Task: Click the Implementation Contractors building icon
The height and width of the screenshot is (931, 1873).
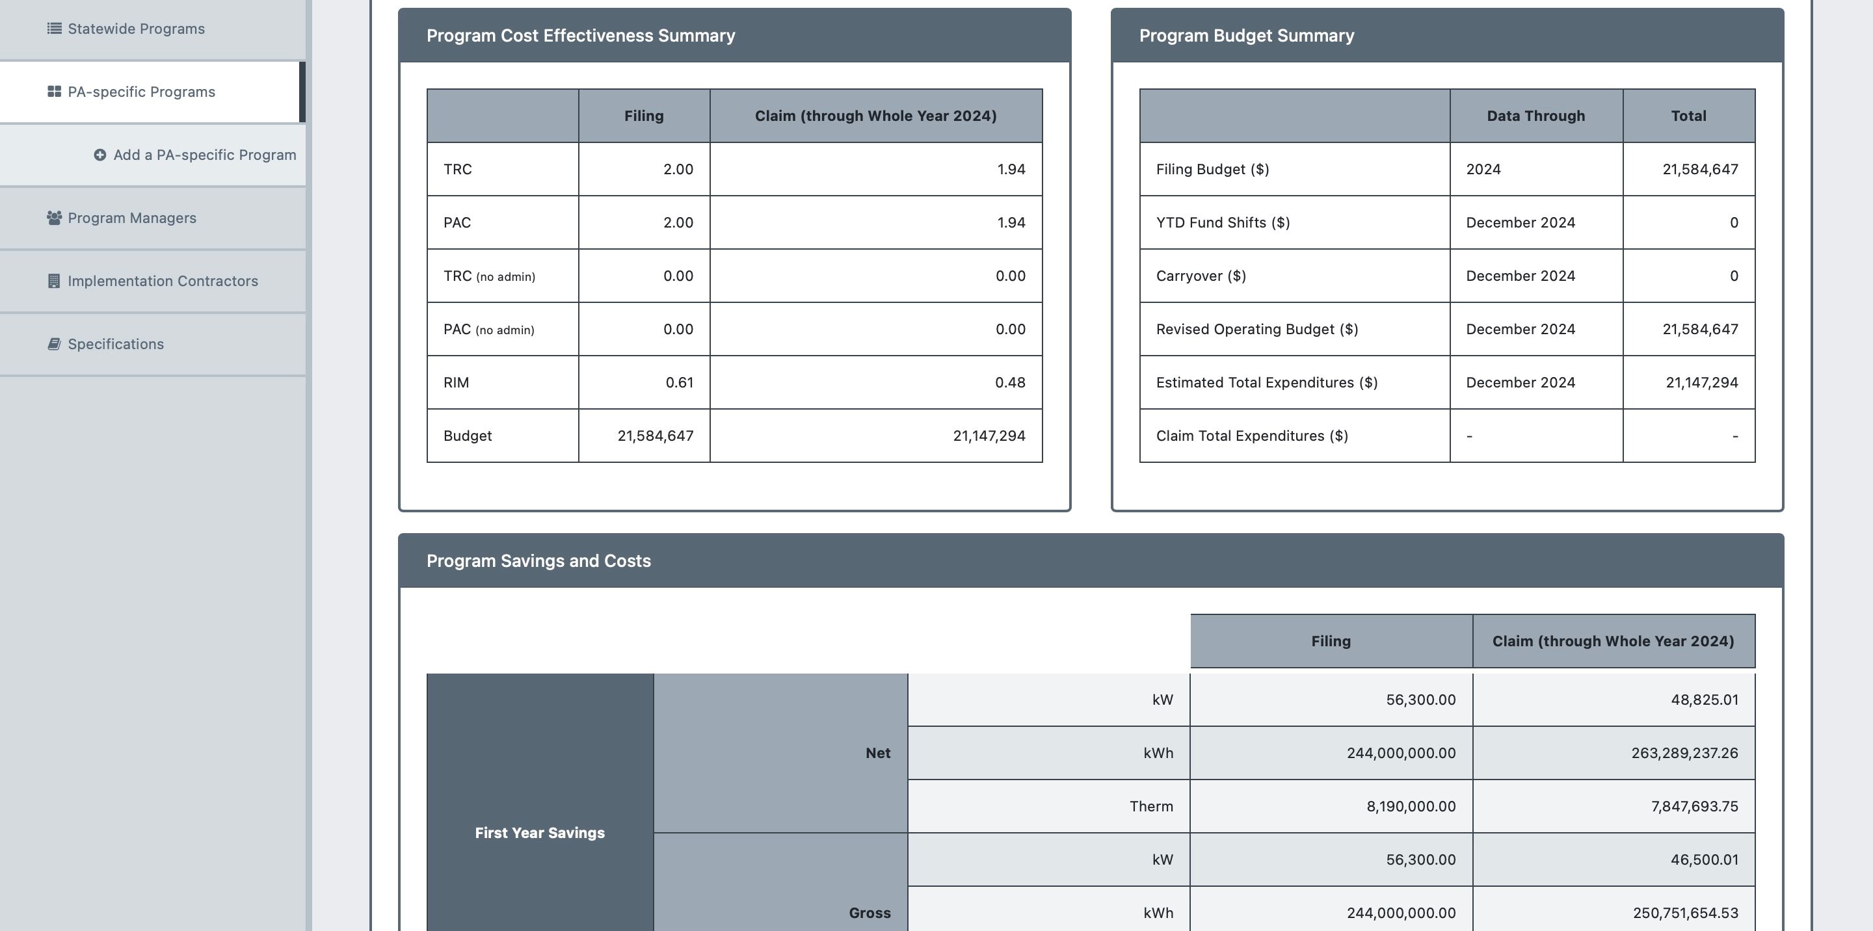Action: tap(54, 282)
